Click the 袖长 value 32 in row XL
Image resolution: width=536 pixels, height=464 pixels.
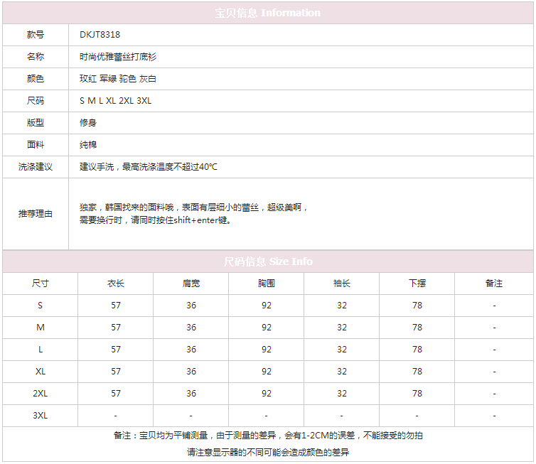pos(342,372)
